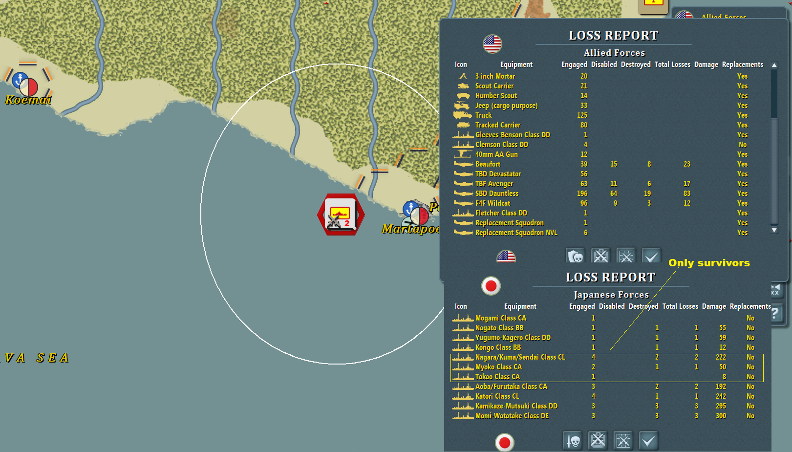Viewport: 792px width, 452px height.
Task: Select the TBF Avenger row
Action: click(609, 184)
